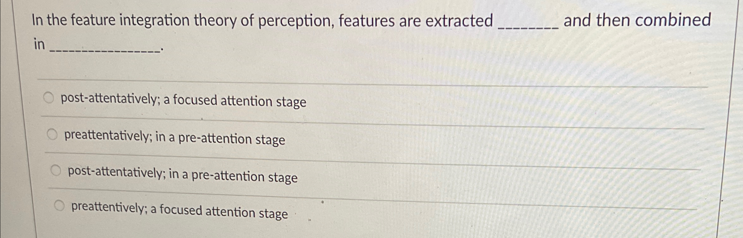Click the answer text "post-attentatively; a focused attention stage"

(183, 100)
